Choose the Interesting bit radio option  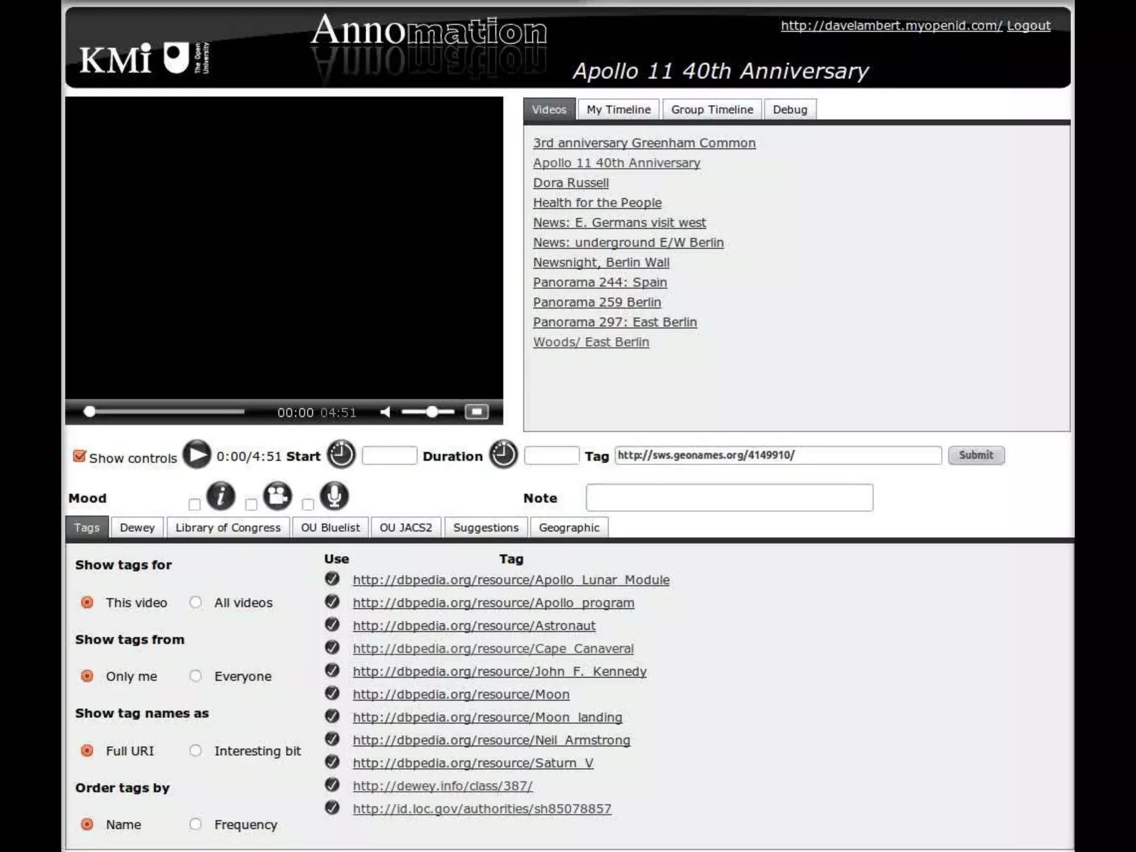[195, 750]
